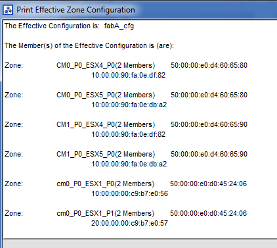Select zone name CM1_P0_ESX5_P0
The width and height of the screenshot is (277, 248).
(85, 154)
